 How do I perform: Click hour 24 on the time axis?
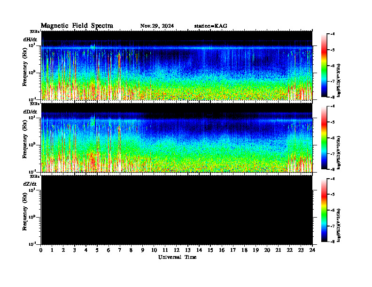click(x=312, y=250)
